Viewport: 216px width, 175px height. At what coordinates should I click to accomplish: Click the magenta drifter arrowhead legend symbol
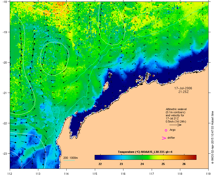pyautogui.click(x=164, y=138)
